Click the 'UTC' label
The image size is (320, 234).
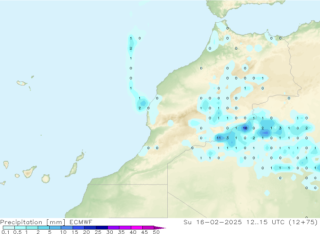click(x=278, y=222)
